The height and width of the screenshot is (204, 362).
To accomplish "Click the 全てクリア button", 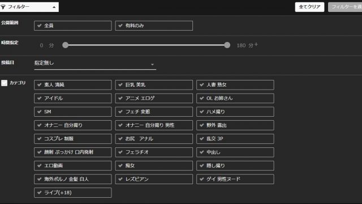I will 309,7.
